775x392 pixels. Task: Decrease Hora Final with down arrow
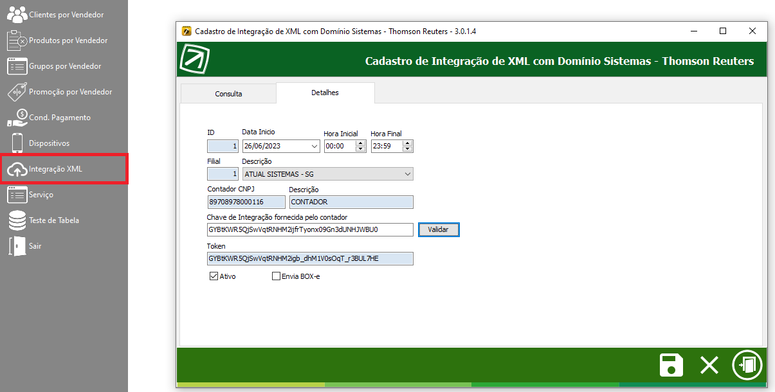pos(407,149)
